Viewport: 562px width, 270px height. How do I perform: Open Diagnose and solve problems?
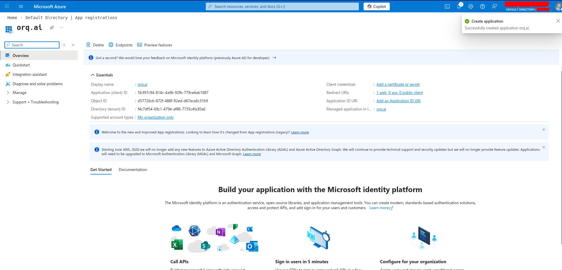pos(37,84)
